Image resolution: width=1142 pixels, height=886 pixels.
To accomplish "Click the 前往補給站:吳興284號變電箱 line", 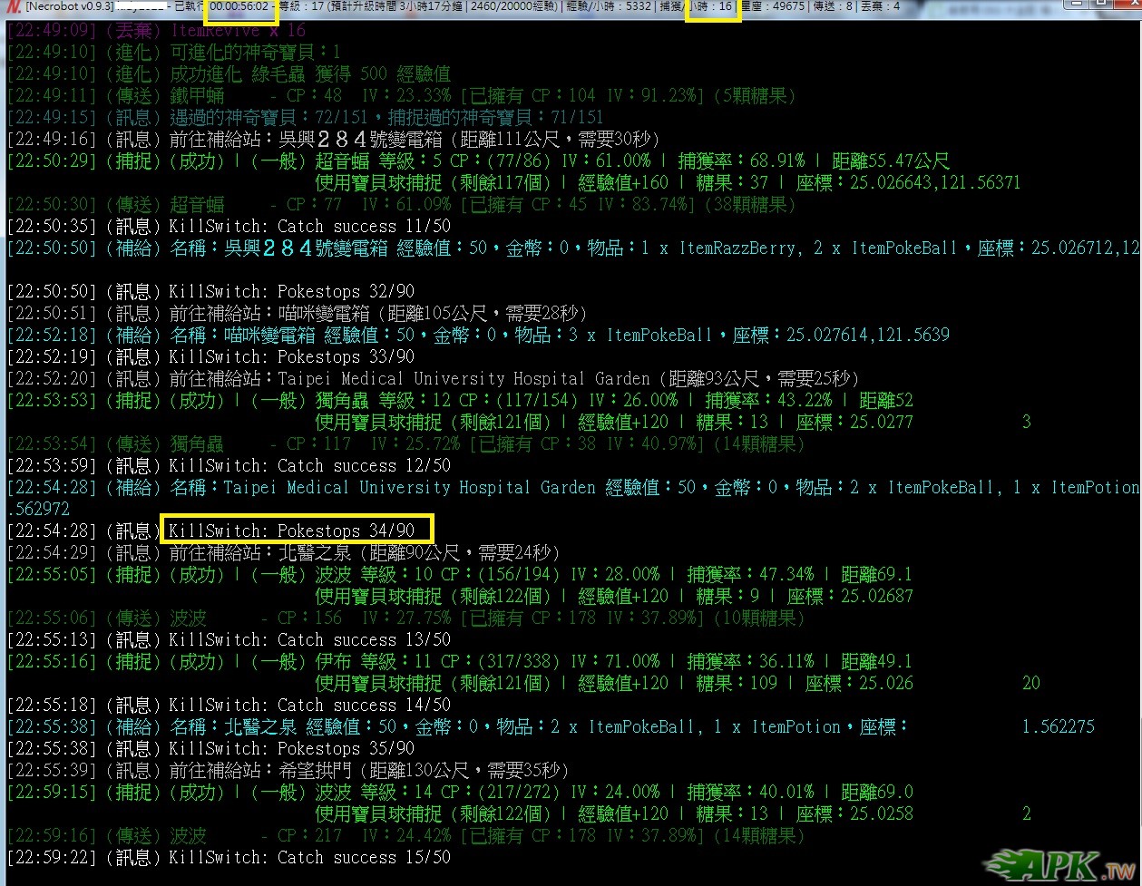I will pyautogui.click(x=333, y=140).
